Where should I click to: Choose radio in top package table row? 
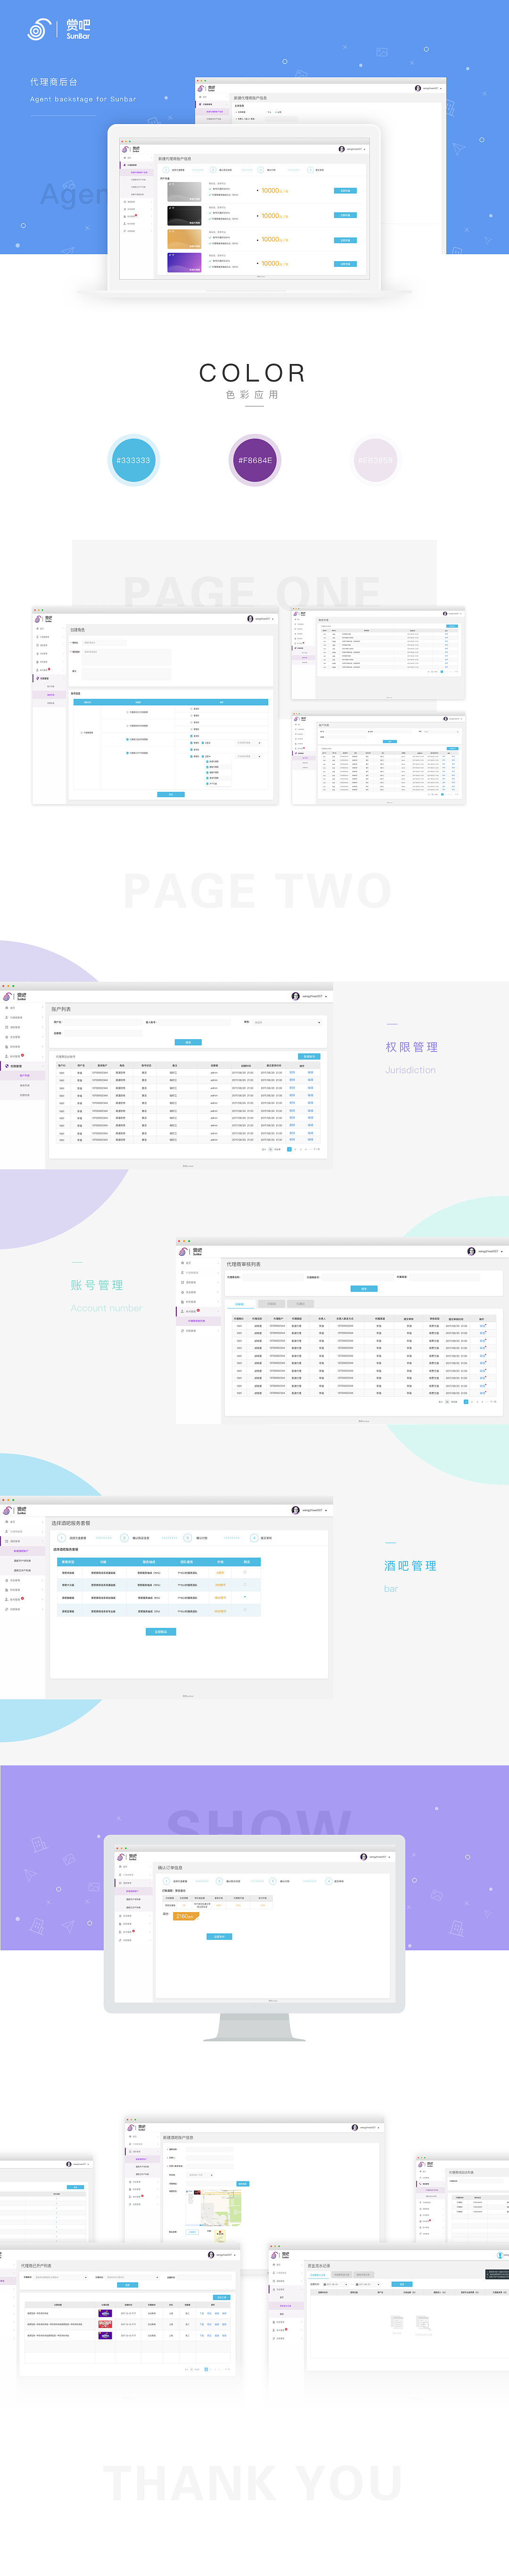(246, 1572)
